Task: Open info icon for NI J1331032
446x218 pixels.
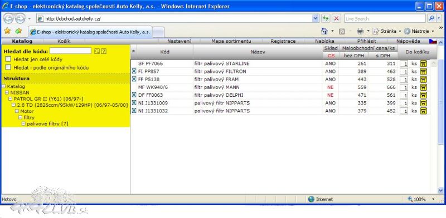Action: pyautogui.click(x=134, y=111)
